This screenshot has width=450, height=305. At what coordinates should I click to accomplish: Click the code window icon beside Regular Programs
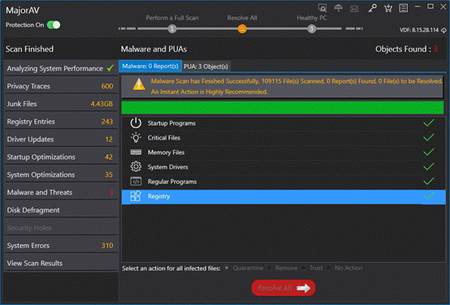[136, 181]
